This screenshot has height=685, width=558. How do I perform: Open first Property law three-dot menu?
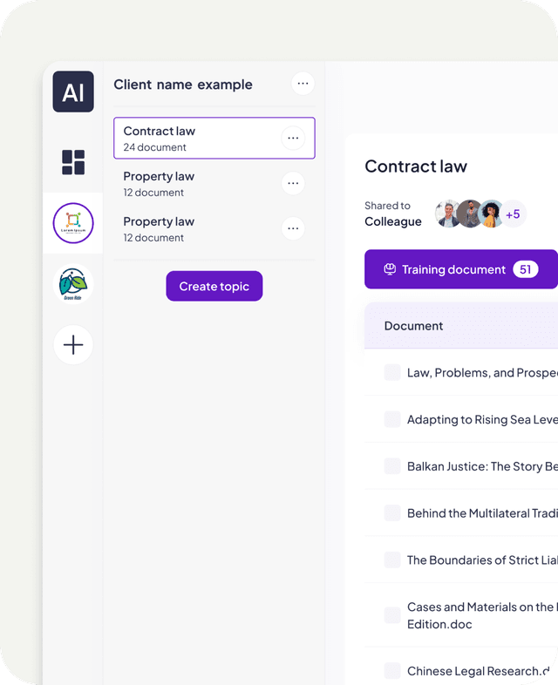293,184
